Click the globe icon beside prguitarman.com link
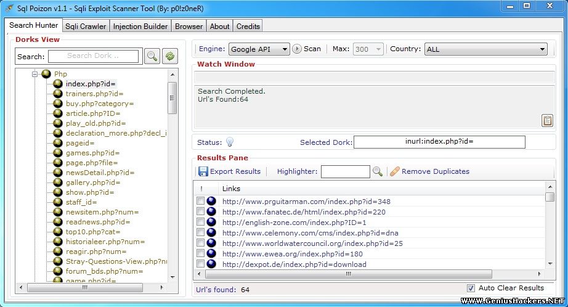568x307 pixels. pyautogui.click(x=211, y=201)
